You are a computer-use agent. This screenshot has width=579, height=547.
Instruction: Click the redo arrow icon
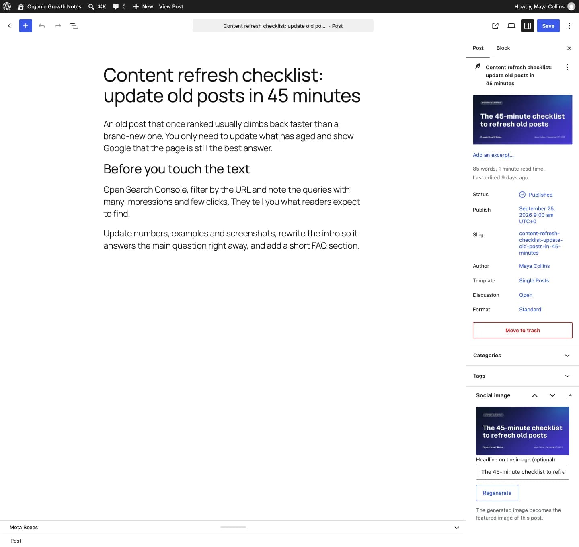click(x=58, y=26)
